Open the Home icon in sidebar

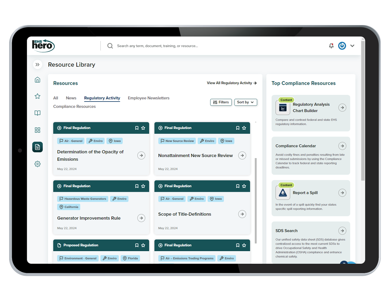click(37, 80)
